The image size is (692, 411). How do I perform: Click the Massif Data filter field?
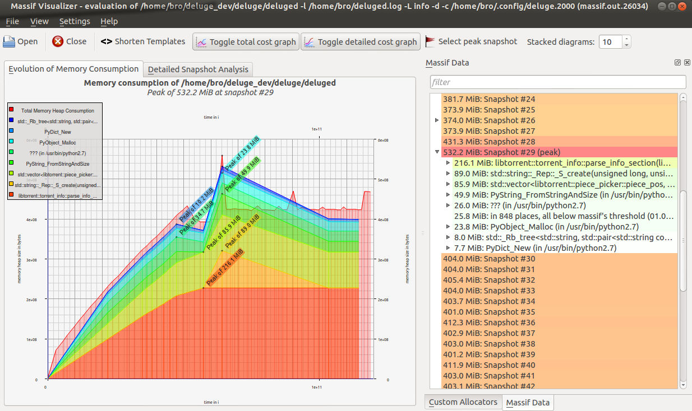point(557,82)
